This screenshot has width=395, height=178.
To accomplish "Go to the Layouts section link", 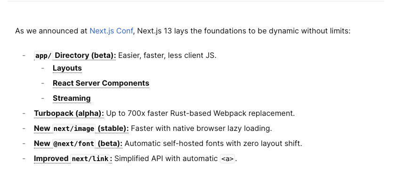I will pyautogui.click(x=67, y=68).
